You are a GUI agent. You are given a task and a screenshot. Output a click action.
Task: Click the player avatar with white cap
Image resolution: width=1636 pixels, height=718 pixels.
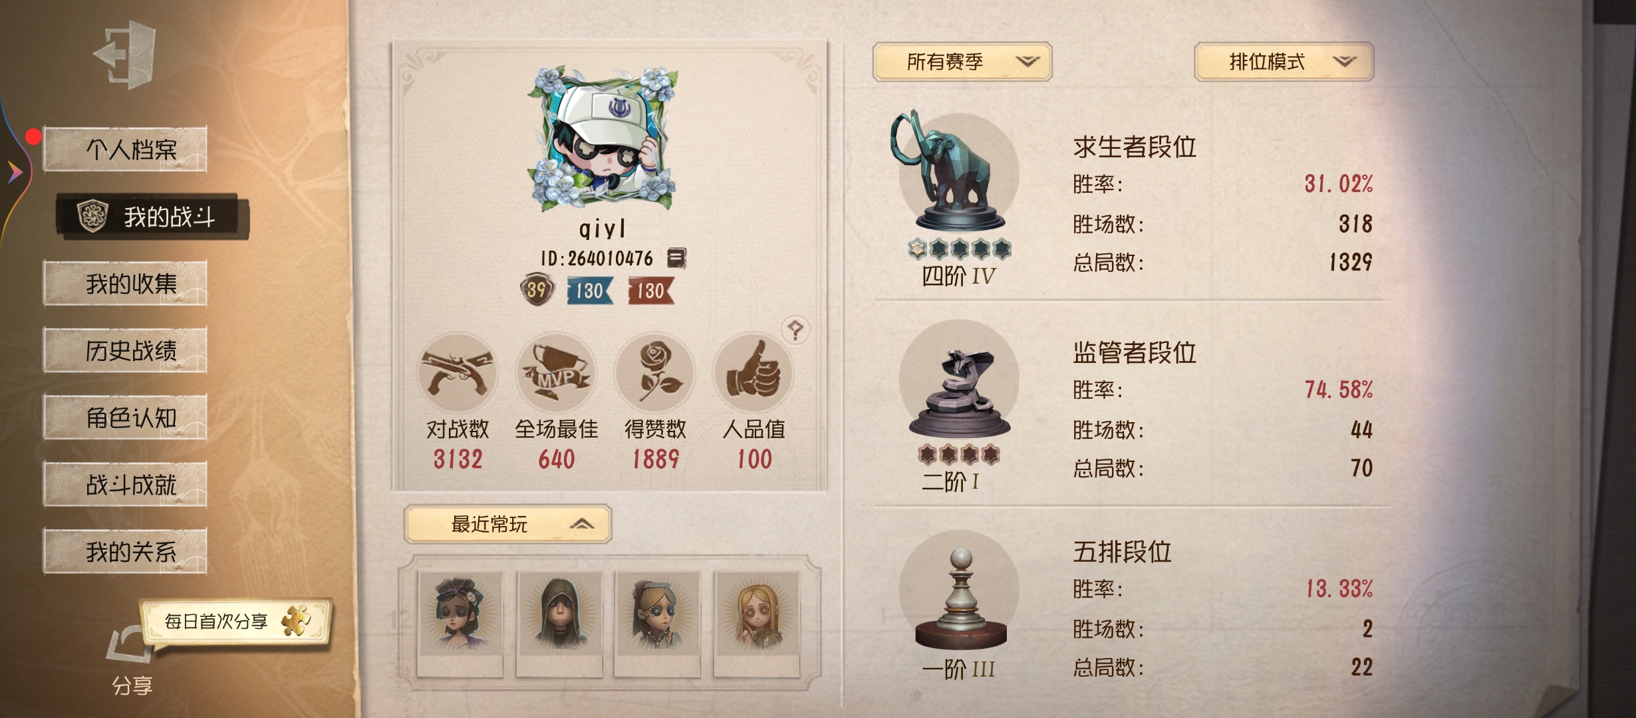coord(604,138)
